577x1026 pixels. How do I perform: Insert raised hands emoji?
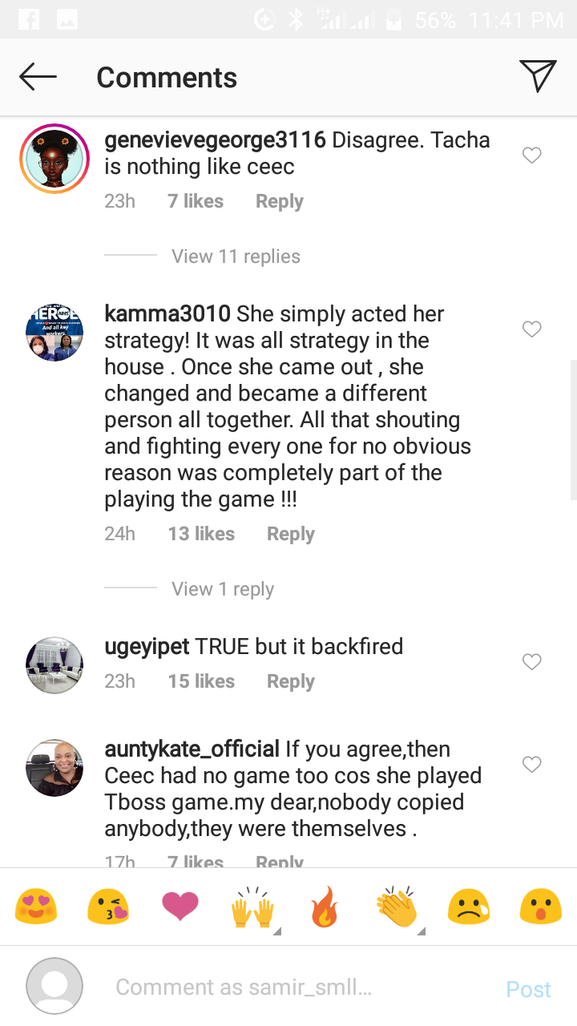click(x=252, y=907)
